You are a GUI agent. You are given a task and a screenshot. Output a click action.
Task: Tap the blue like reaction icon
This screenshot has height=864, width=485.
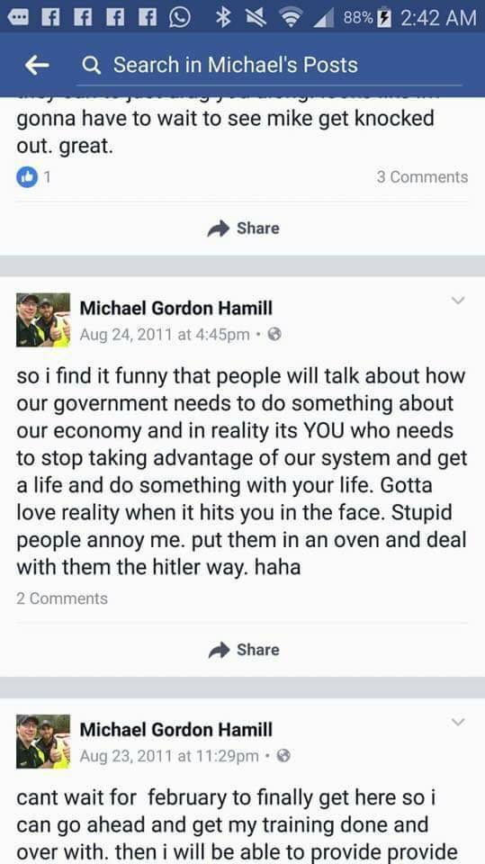[x=27, y=177]
